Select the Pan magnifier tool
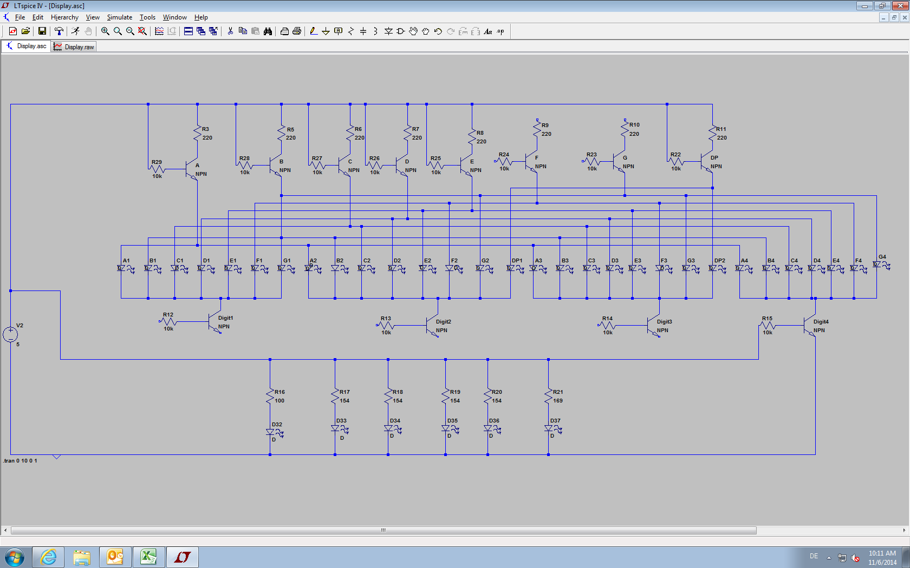Screen dimensions: 910x568 coord(118,31)
